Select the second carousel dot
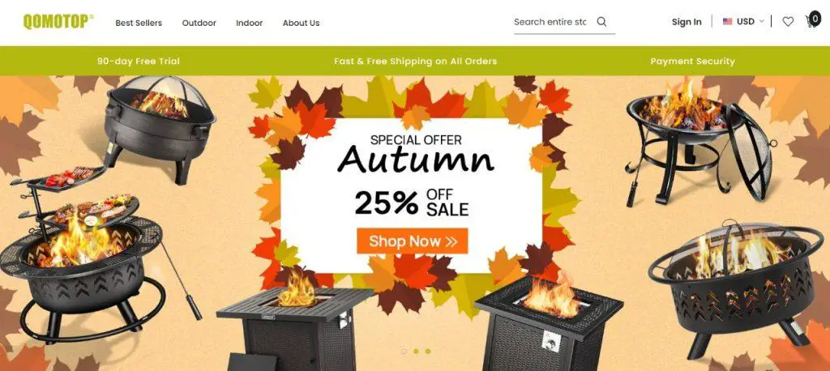The image size is (830, 371). (x=416, y=351)
